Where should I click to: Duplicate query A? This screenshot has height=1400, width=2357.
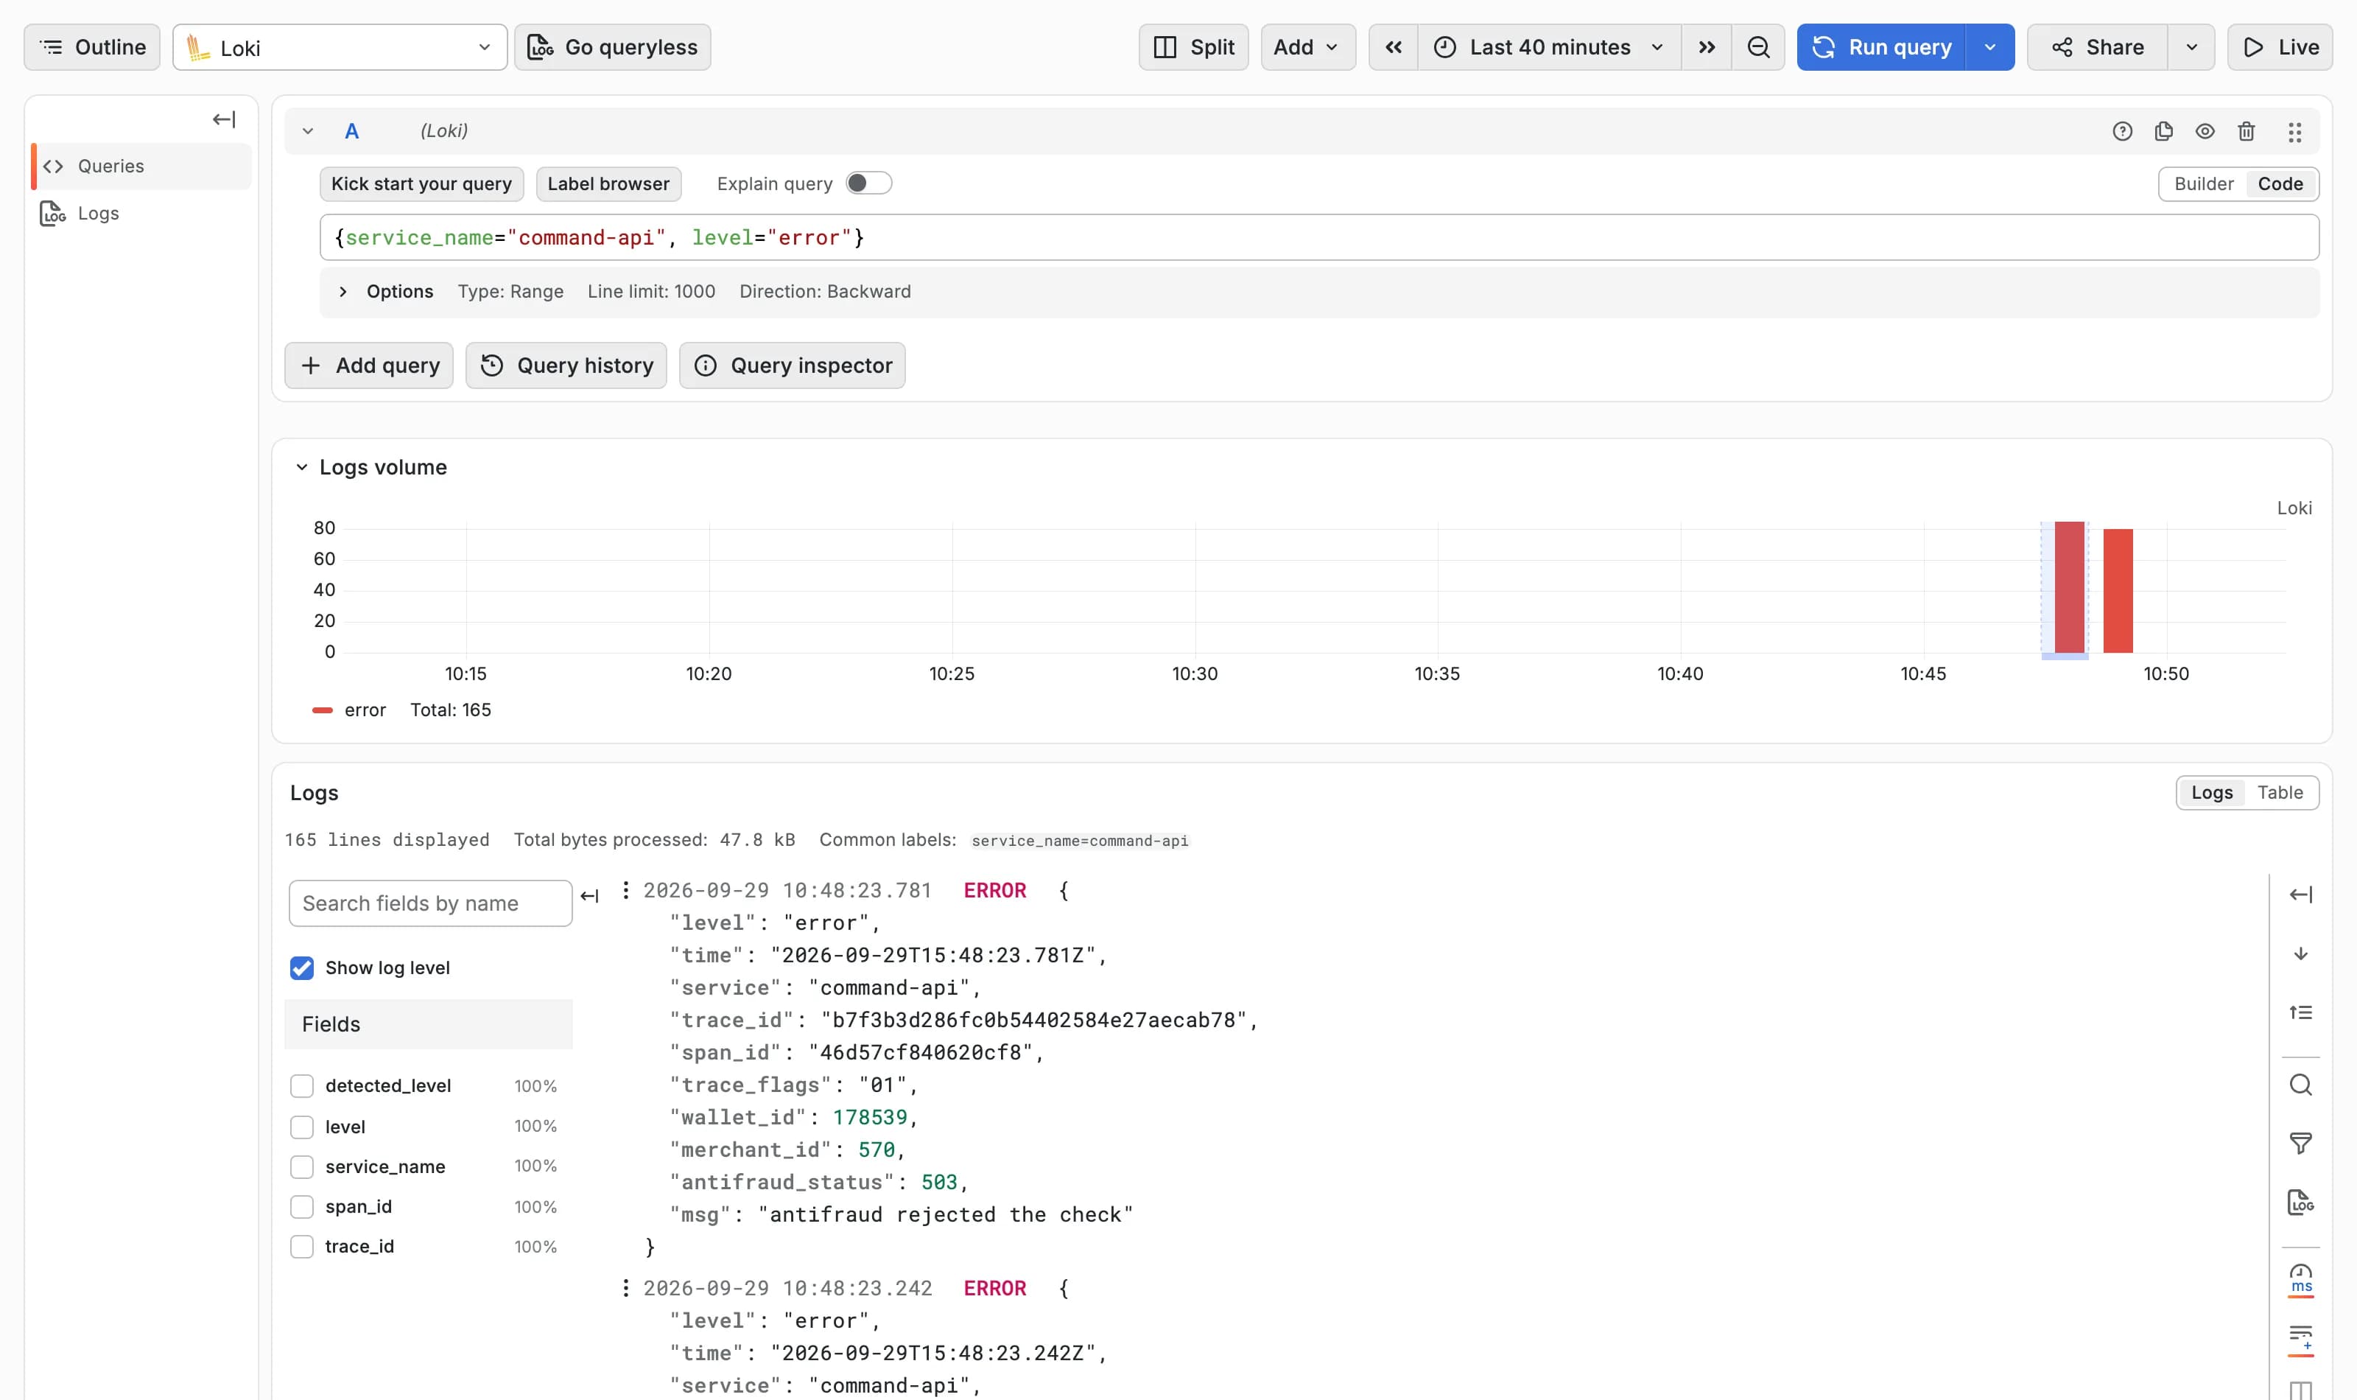click(2164, 131)
